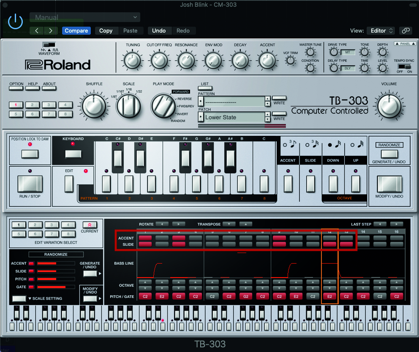Toggle the TEMPO SYNC switch
Viewport: 419px width, 352px height.
(x=404, y=66)
